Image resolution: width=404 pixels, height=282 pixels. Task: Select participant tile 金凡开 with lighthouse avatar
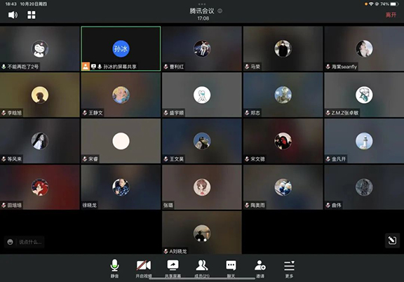click(364, 141)
